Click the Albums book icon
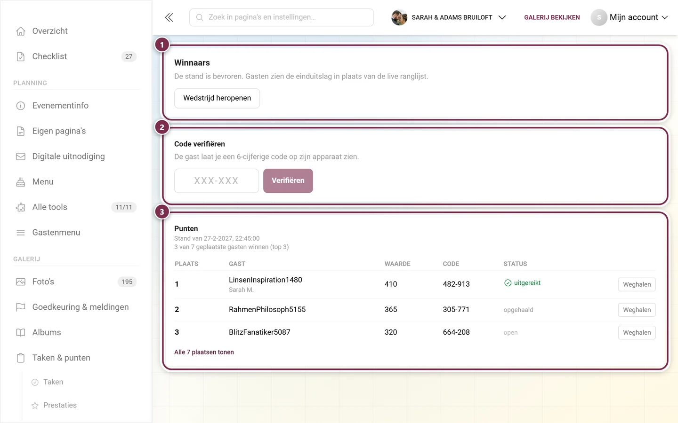The width and height of the screenshot is (678, 423). point(21,333)
